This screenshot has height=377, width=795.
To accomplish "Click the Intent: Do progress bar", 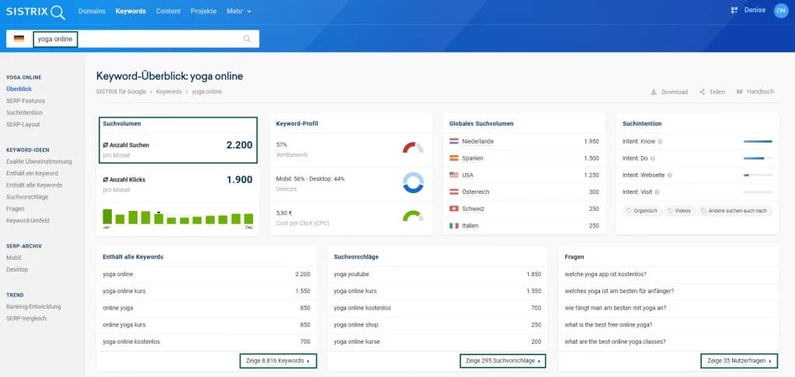I will 758,158.
